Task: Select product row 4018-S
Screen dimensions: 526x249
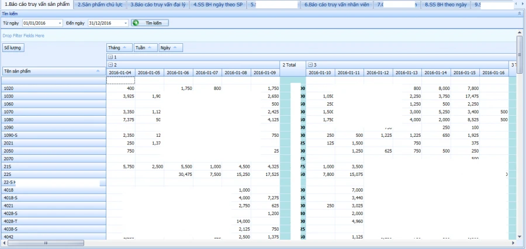Action: tap(54, 198)
